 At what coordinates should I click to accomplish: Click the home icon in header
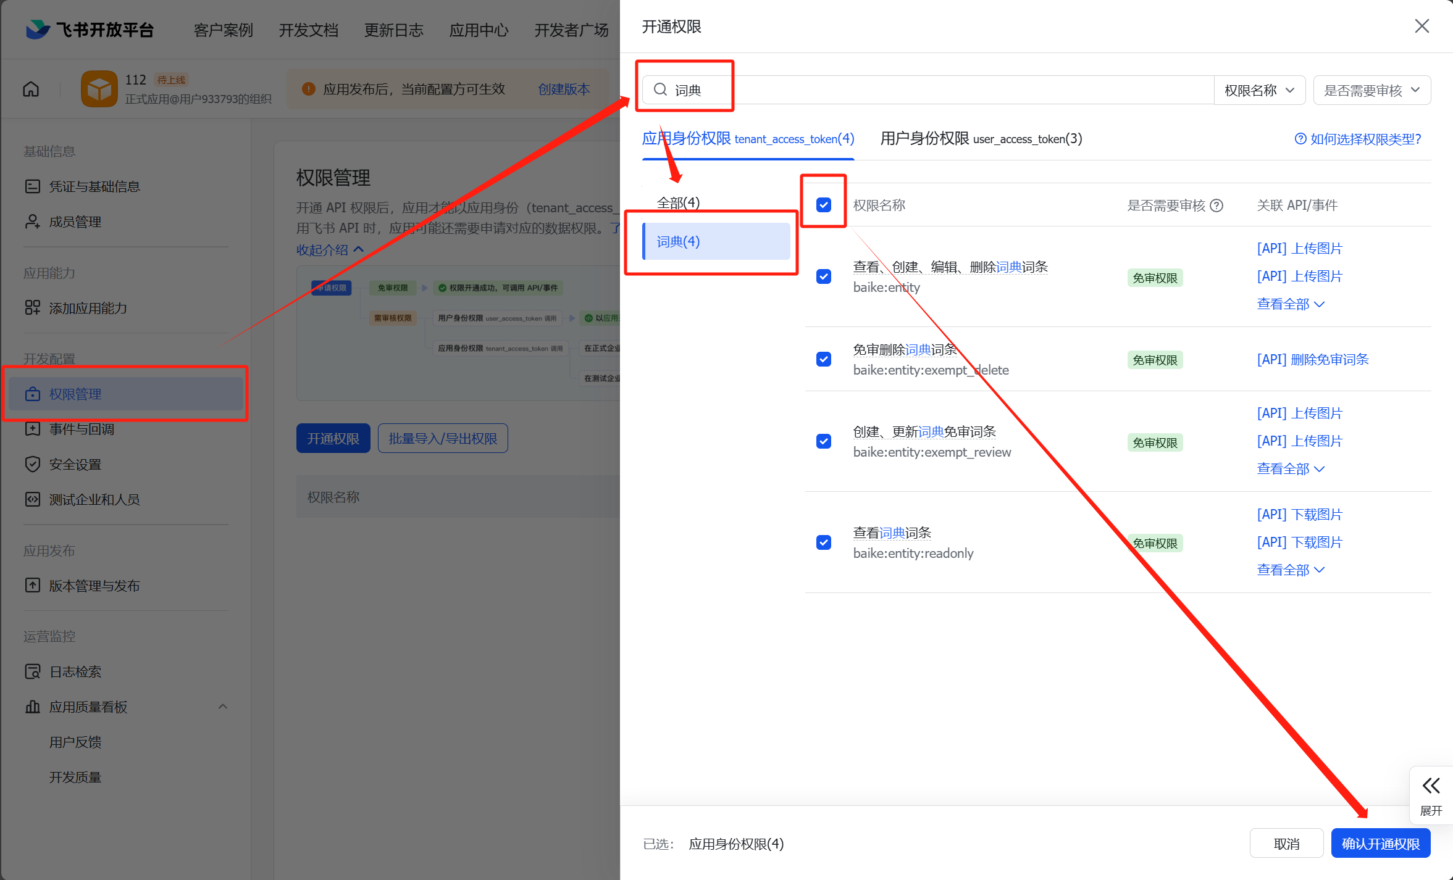tap(31, 89)
